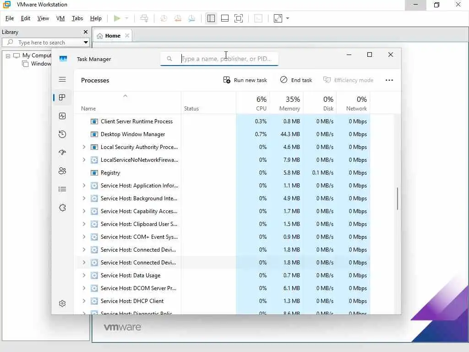Expand Service Host: Clipboard User Service row
The width and height of the screenshot is (469, 352).
point(84,224)
